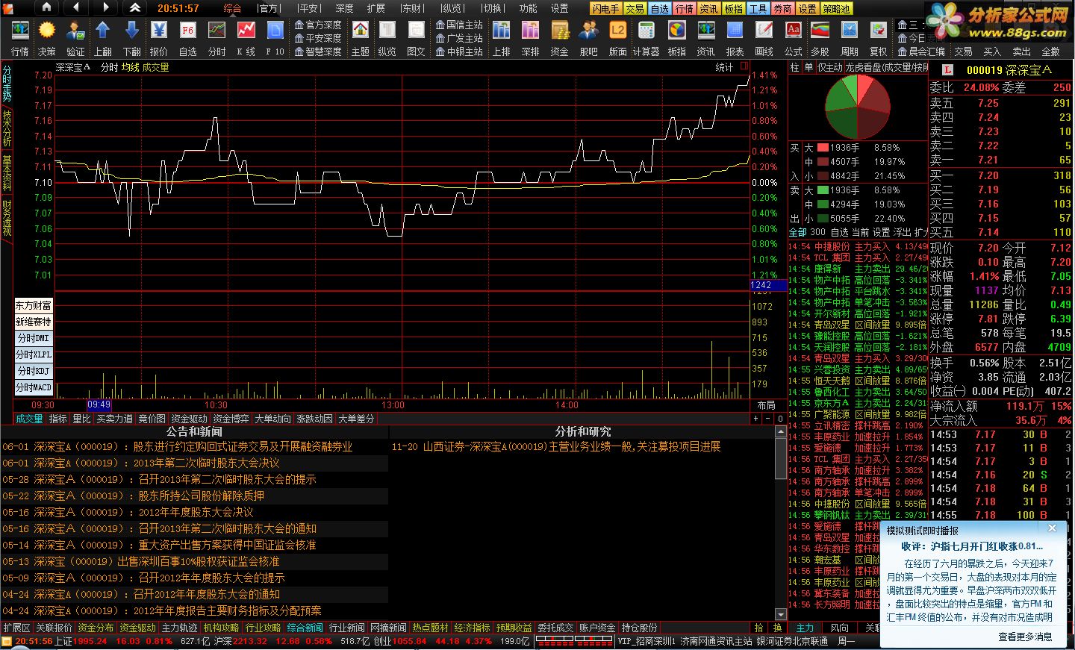Open the 计算器 calculator icon
The height and width of the screenshot is (650, 1075).
[646, 38]
